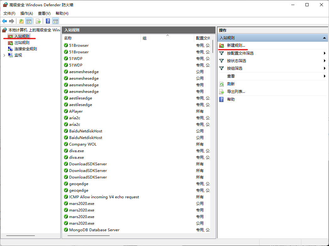Click the 入站规则 tree node icon
This screenshot has width=329, height=246.
[x=10, y=36]
